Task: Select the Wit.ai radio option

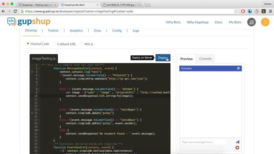Action: pyautogui.click(x=82, y=44)
